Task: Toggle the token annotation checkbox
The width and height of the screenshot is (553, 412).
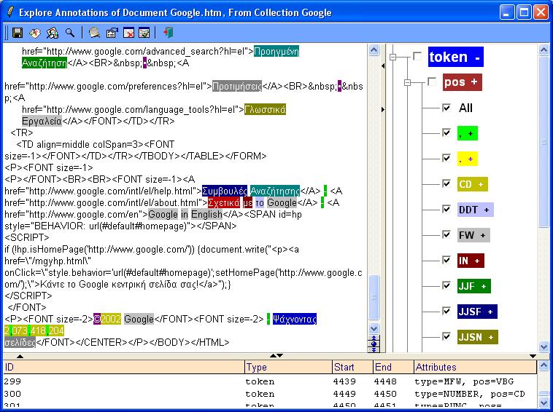Action: coord(417,56)
